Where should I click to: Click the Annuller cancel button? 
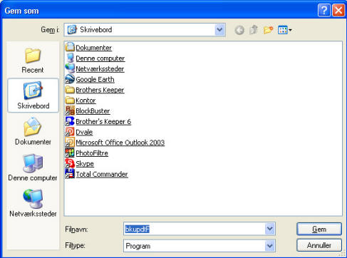[x=319, y=245]
